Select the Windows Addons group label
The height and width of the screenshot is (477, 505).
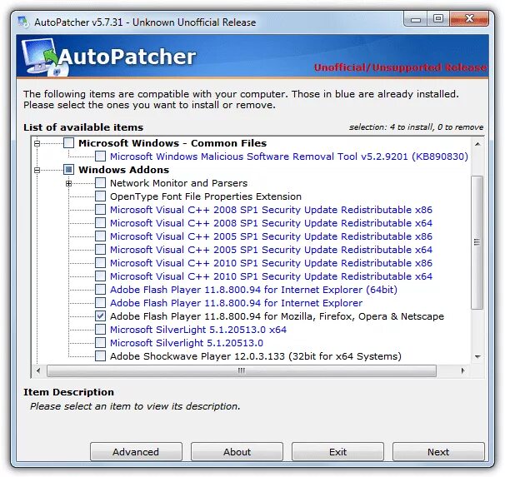(x=123, y=170)
